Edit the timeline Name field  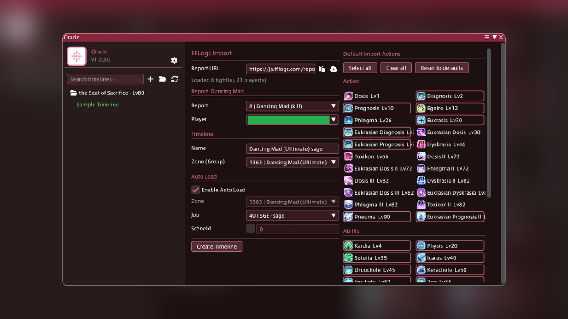292,148
